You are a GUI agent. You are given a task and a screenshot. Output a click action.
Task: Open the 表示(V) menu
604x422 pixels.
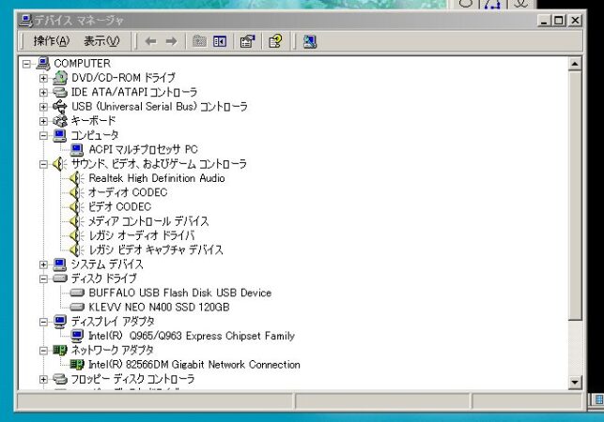[101, 41]
